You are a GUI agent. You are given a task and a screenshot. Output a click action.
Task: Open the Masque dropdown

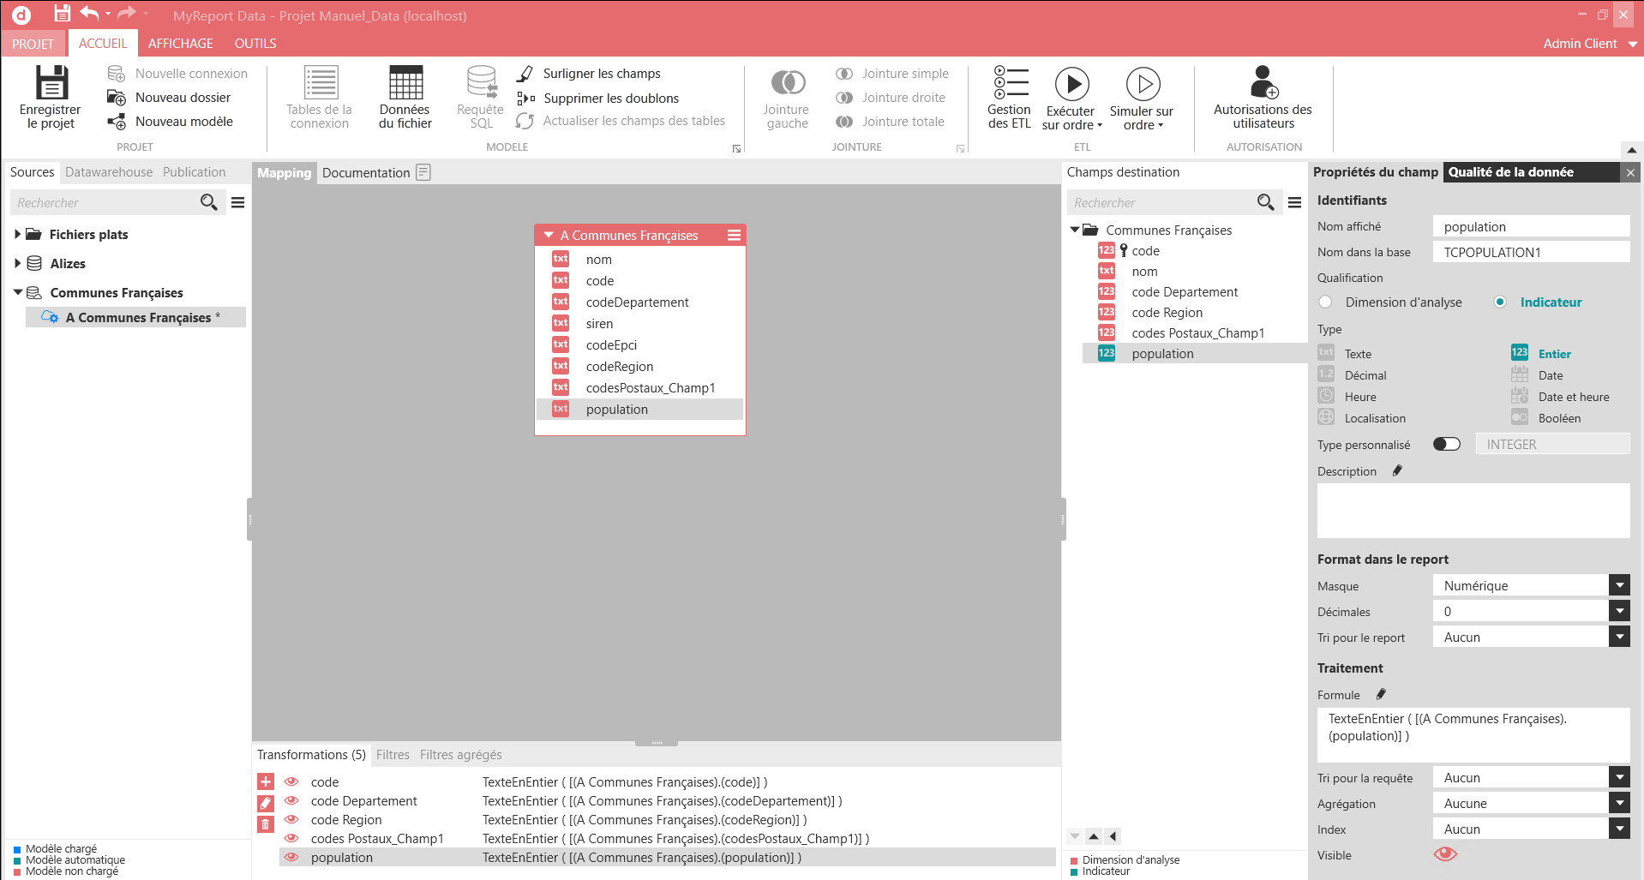click(x=1618, y=586)
